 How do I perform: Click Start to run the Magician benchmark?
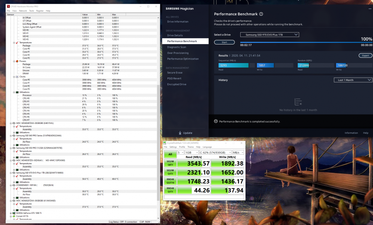tap(224, 42)
